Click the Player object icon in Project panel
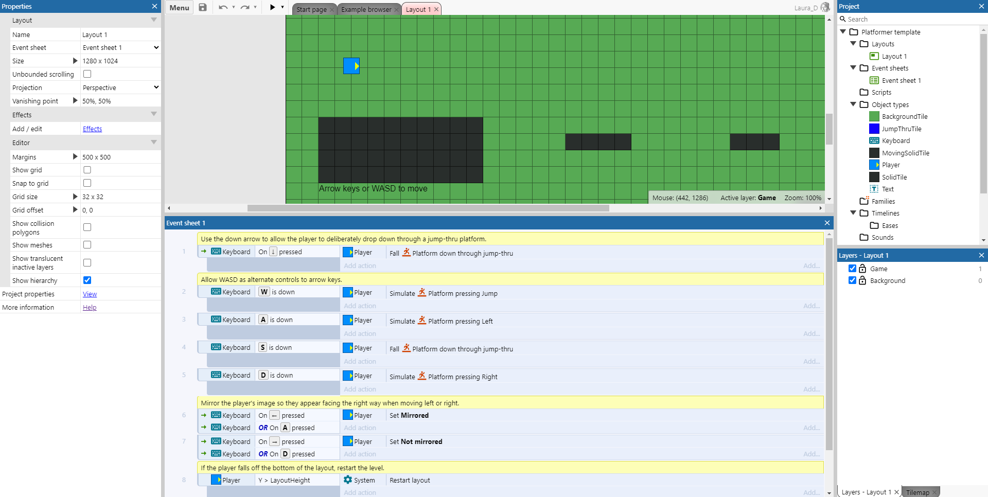This screenshot has width=988, height=497. (874, 165)
